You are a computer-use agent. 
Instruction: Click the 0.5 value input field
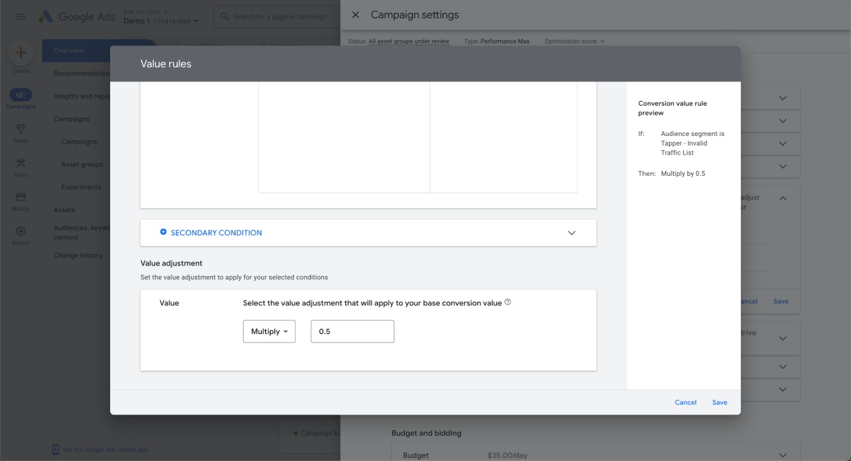pyautogui.click(x=352, y=331)
